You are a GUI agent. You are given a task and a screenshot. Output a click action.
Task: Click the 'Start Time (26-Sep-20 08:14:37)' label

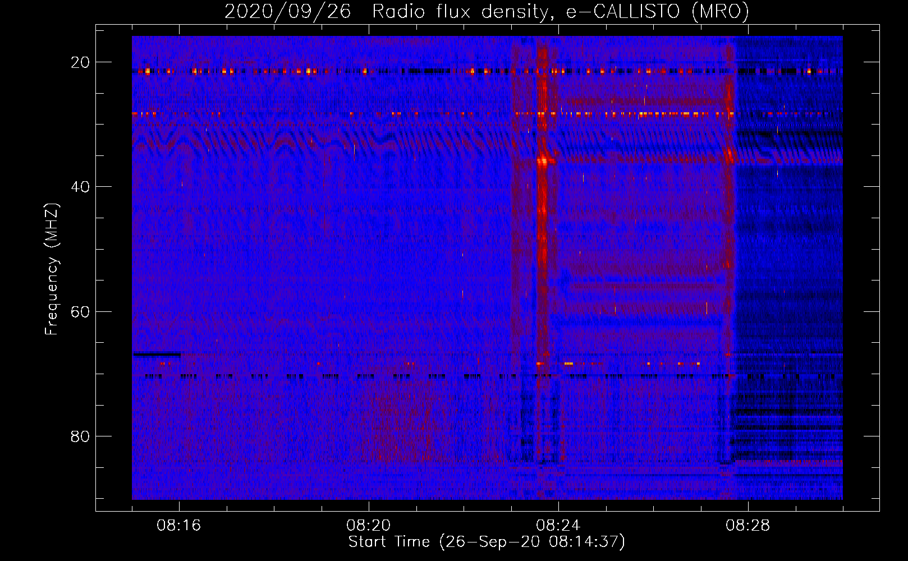pyautogui.click(x=487, y=542)
